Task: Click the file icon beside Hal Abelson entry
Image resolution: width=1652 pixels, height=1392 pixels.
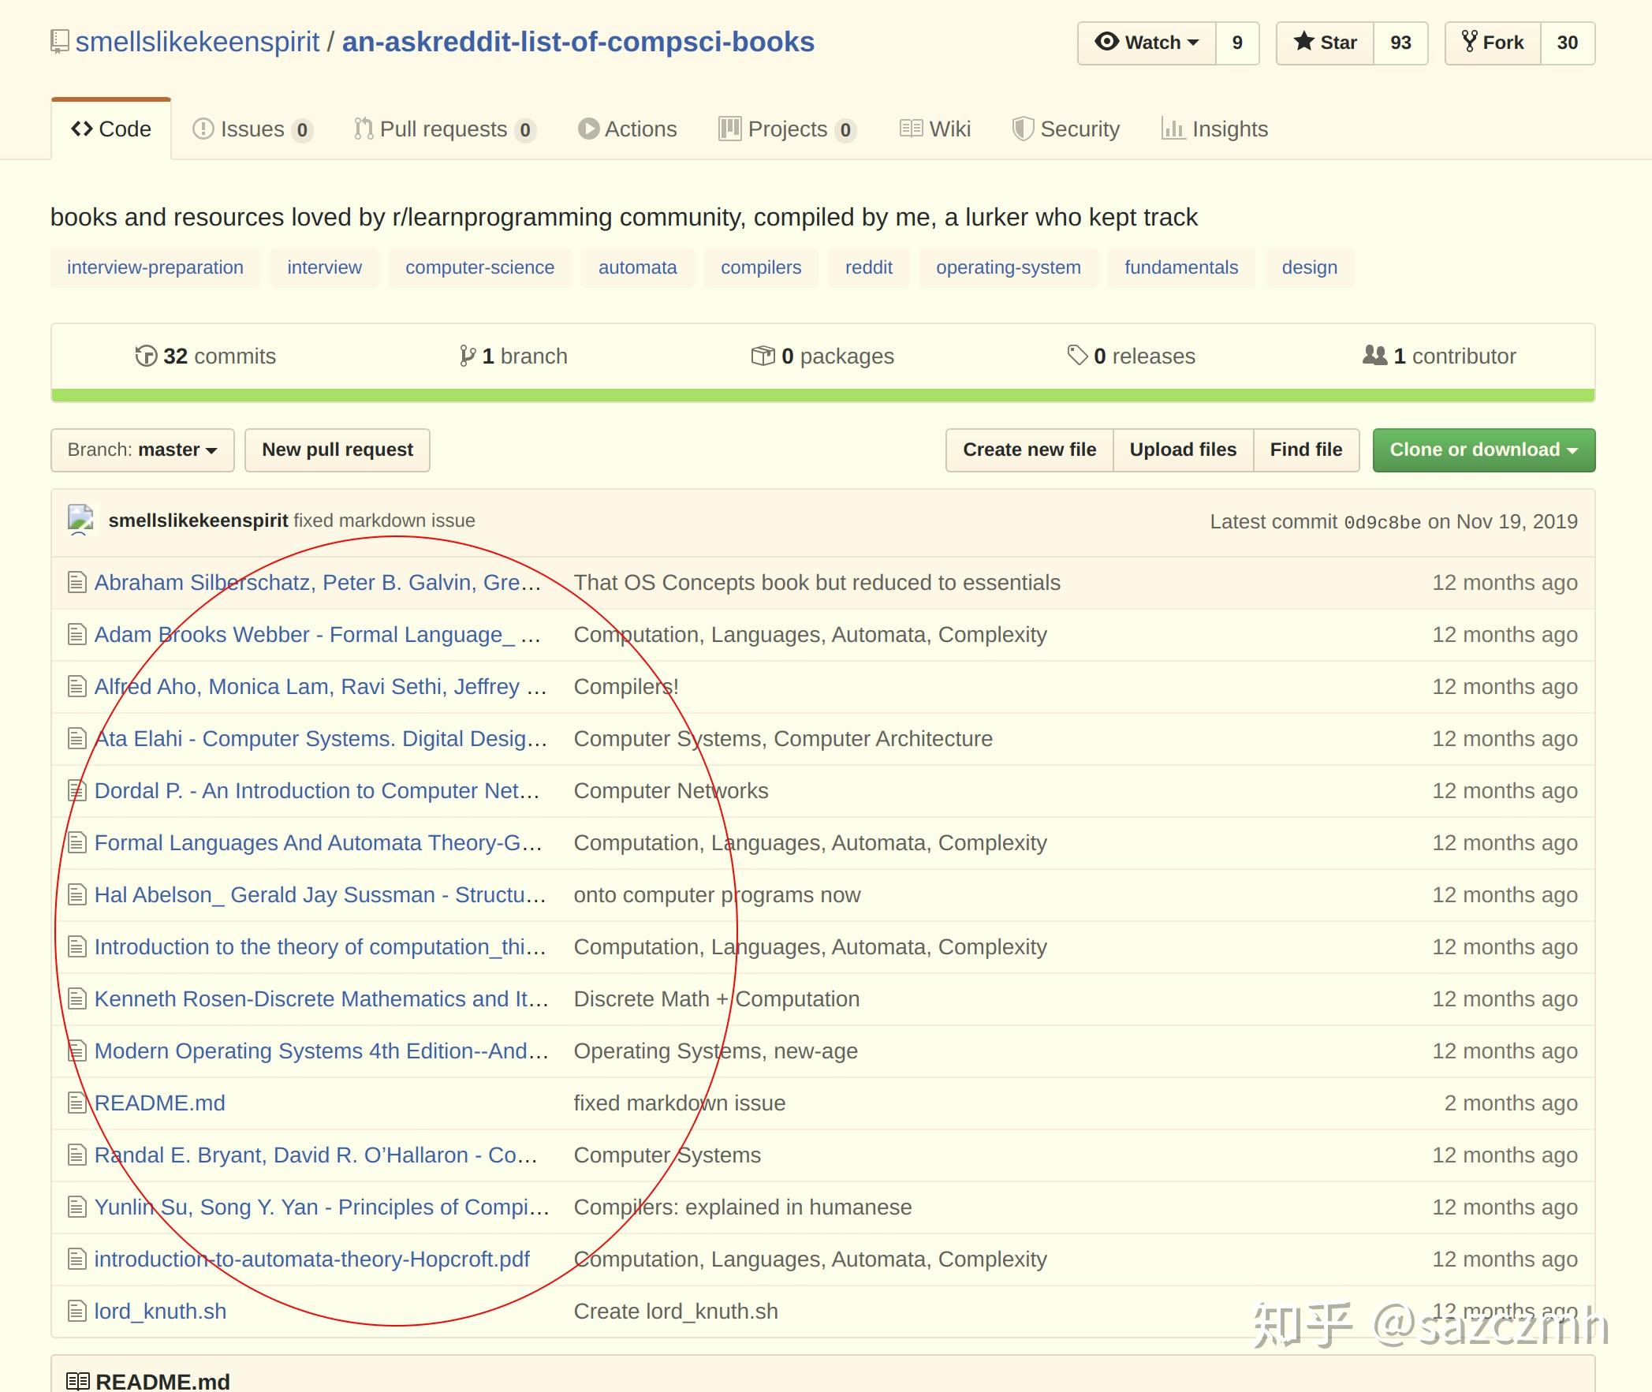Action: (77, 895)
